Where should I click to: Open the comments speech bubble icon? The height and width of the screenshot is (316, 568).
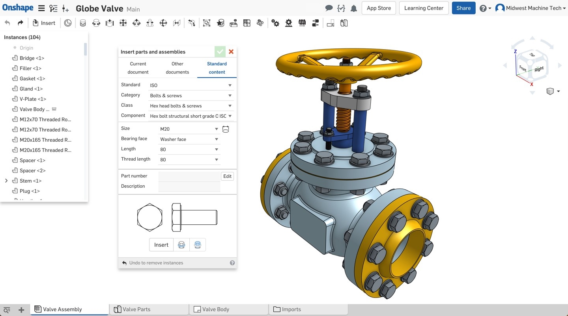tap(329, 8)
